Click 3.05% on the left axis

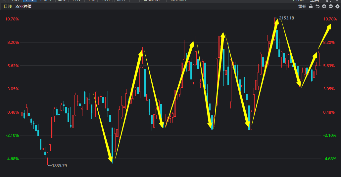(x=13, y=89)
